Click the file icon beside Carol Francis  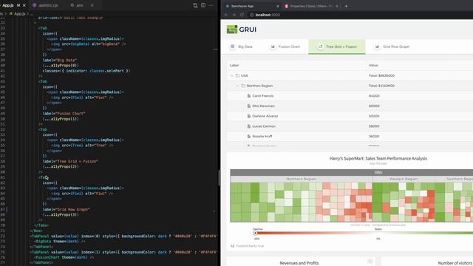[x=249, y=96]
